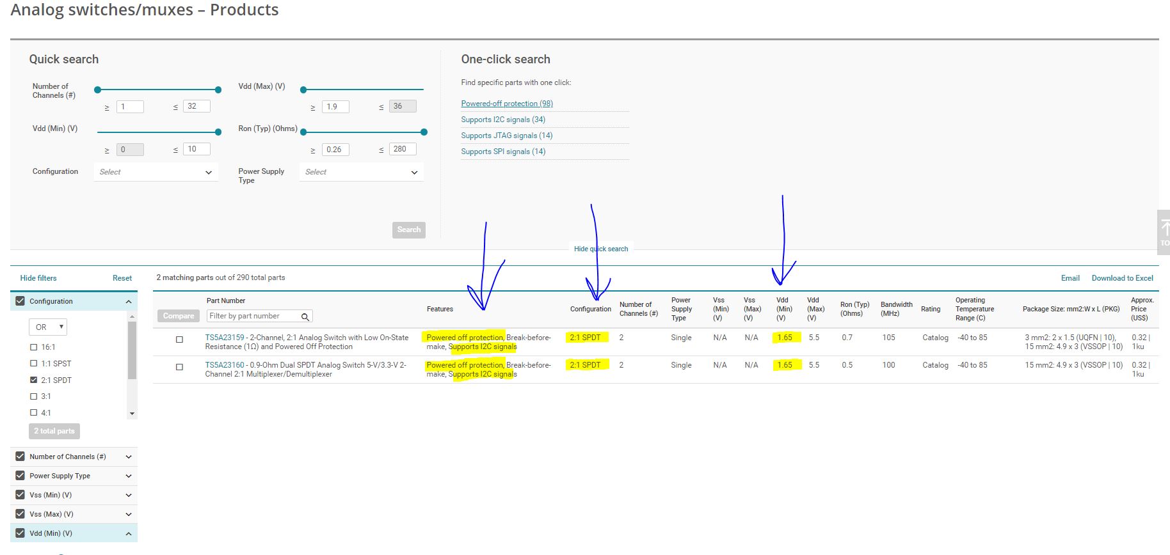This screenshot has height=555, width=1170.
Task: Click the Email link
Action: coord(1070,278)
